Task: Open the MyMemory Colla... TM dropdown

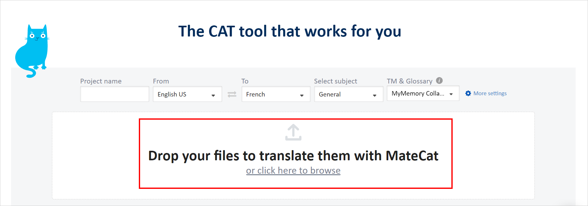Action: (418, 94)
